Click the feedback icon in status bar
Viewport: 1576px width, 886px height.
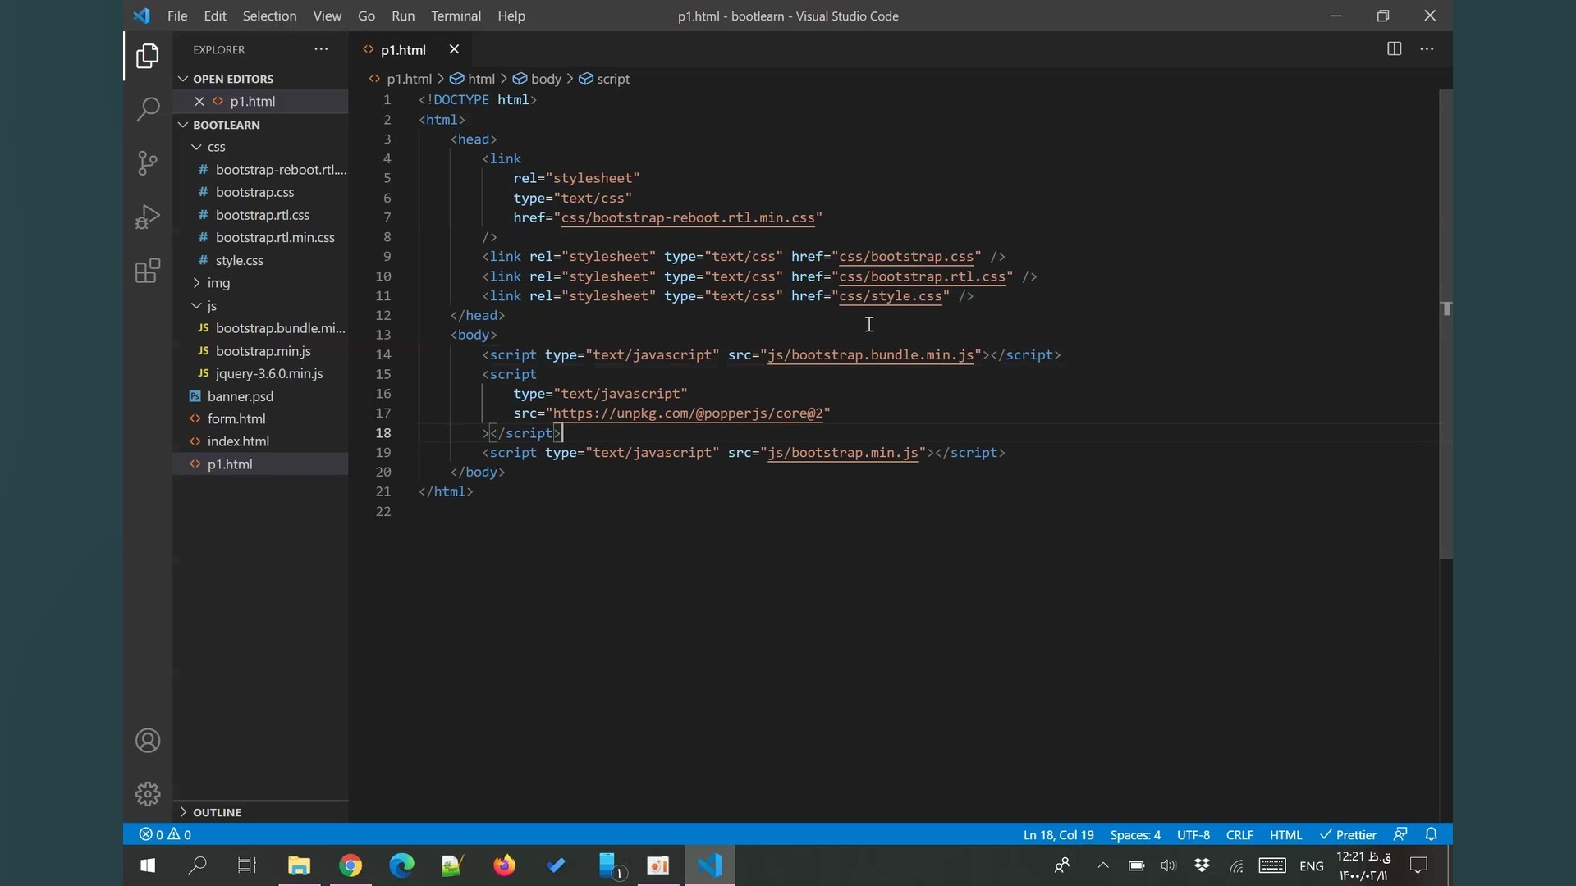click(x=1400, y=834)
